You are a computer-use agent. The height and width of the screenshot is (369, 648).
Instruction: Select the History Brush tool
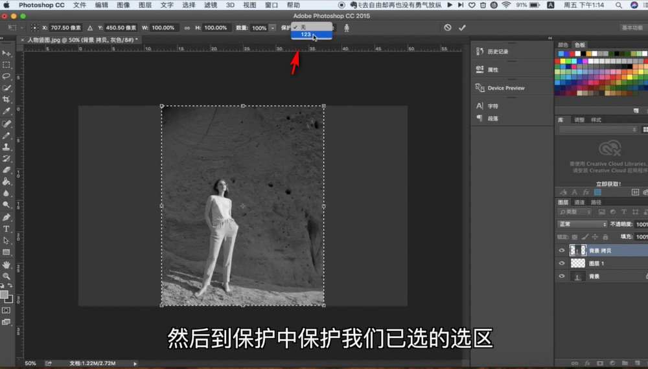[x=6, y=159]
